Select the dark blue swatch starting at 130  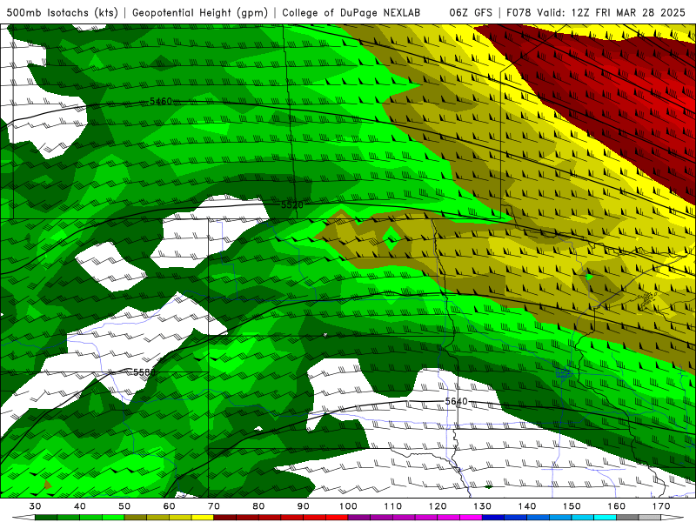pyautogui.click(x=493, y=518)
